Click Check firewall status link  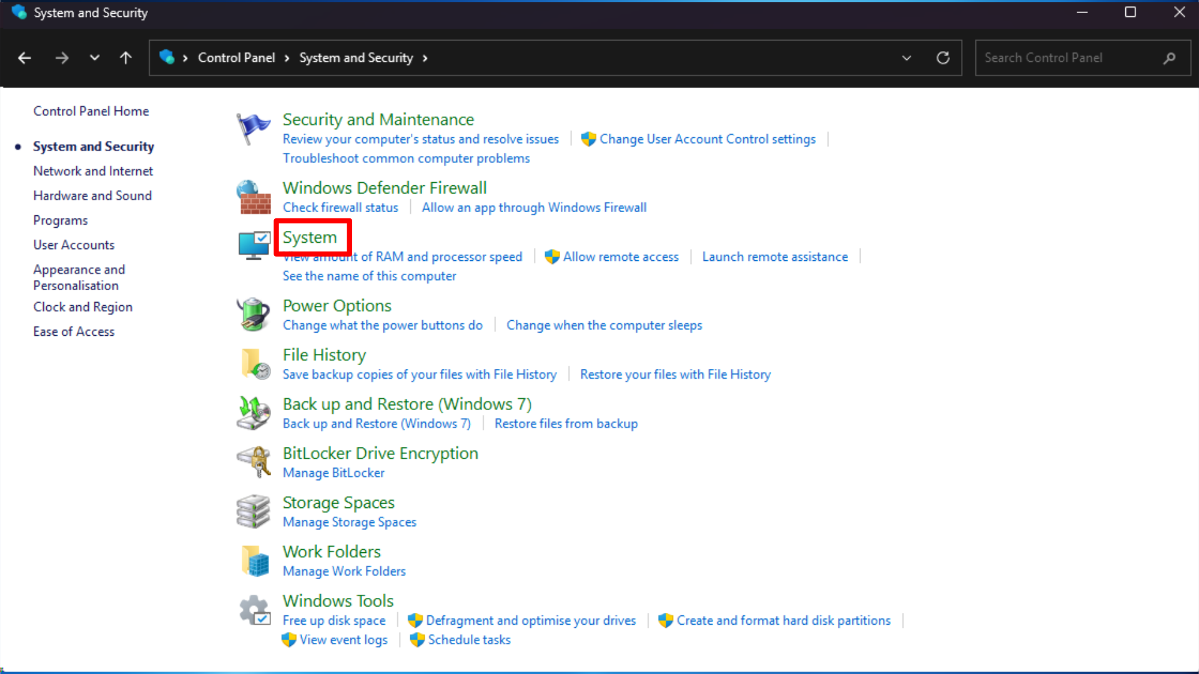click(x=340, y=207)
